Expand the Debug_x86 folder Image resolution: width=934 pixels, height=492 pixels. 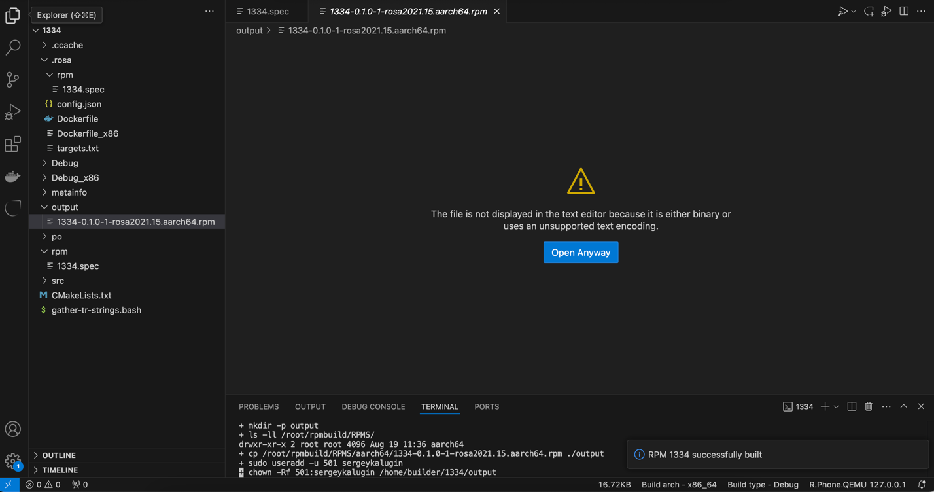click(75, 177)
